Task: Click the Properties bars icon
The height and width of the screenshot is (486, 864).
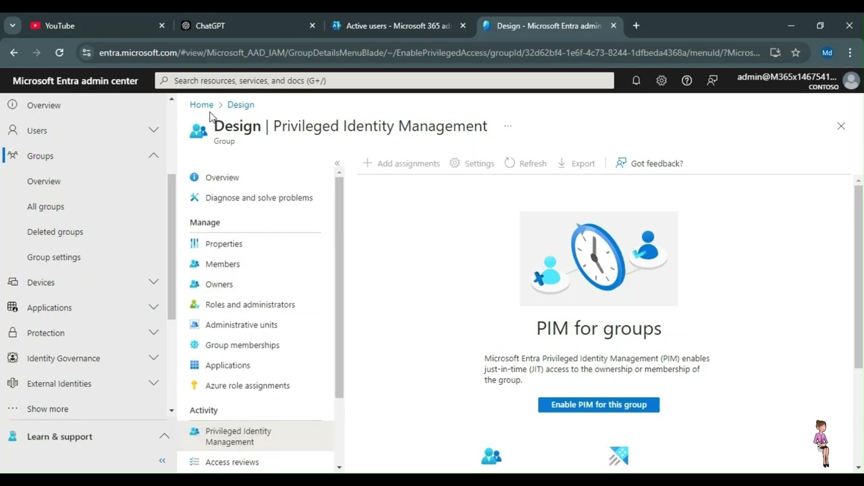Action: (194, 243)
